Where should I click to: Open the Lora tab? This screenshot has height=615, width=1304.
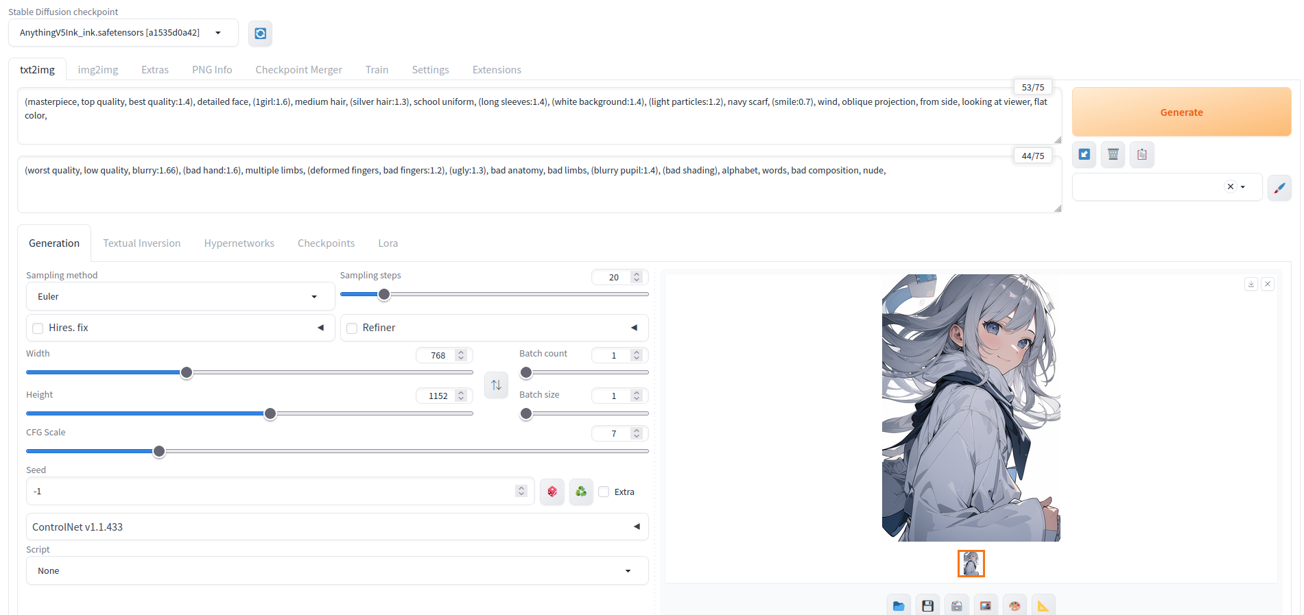point(388,243)
